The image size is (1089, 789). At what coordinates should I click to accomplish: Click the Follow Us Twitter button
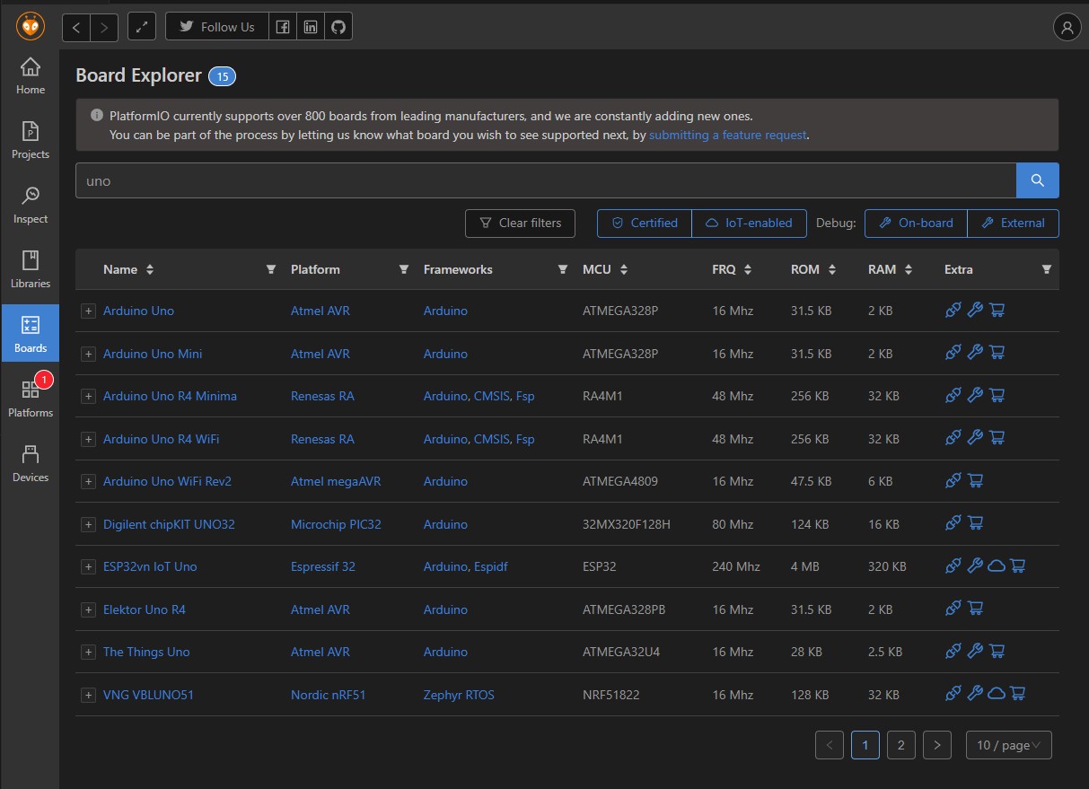216,27
